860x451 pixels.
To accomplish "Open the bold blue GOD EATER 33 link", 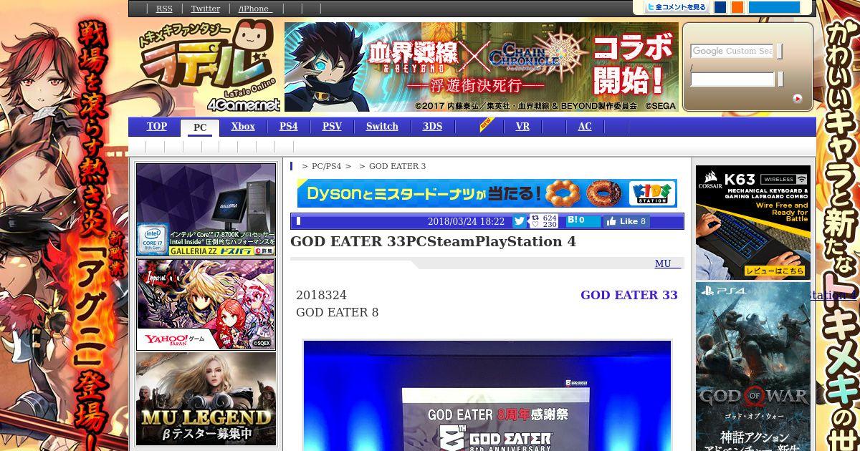I will 629,295.
